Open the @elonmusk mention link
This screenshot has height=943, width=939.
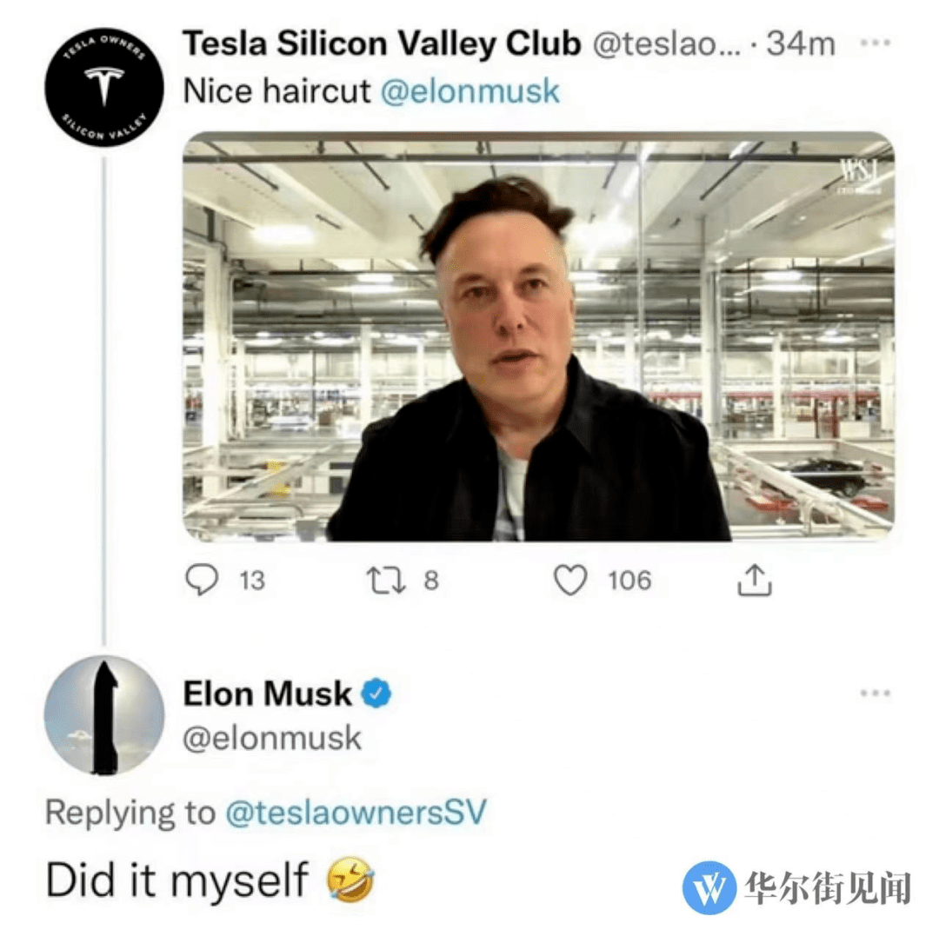point(470,91)
